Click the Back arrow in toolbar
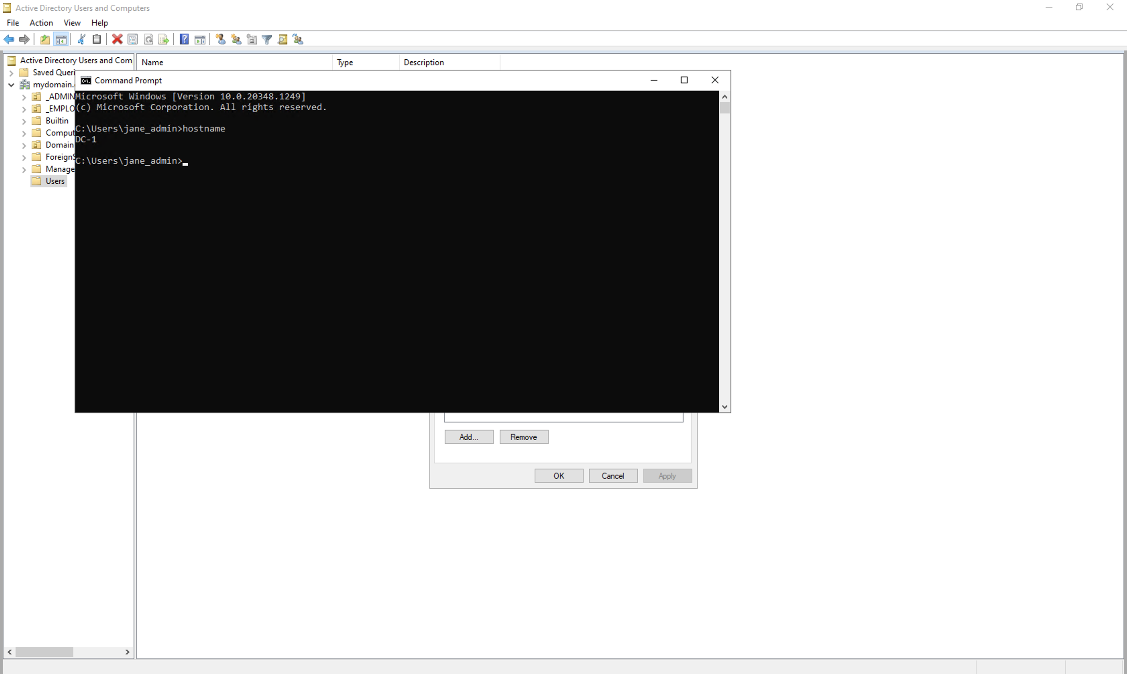Screen dimensions: 1127x674 coord(9,40)
